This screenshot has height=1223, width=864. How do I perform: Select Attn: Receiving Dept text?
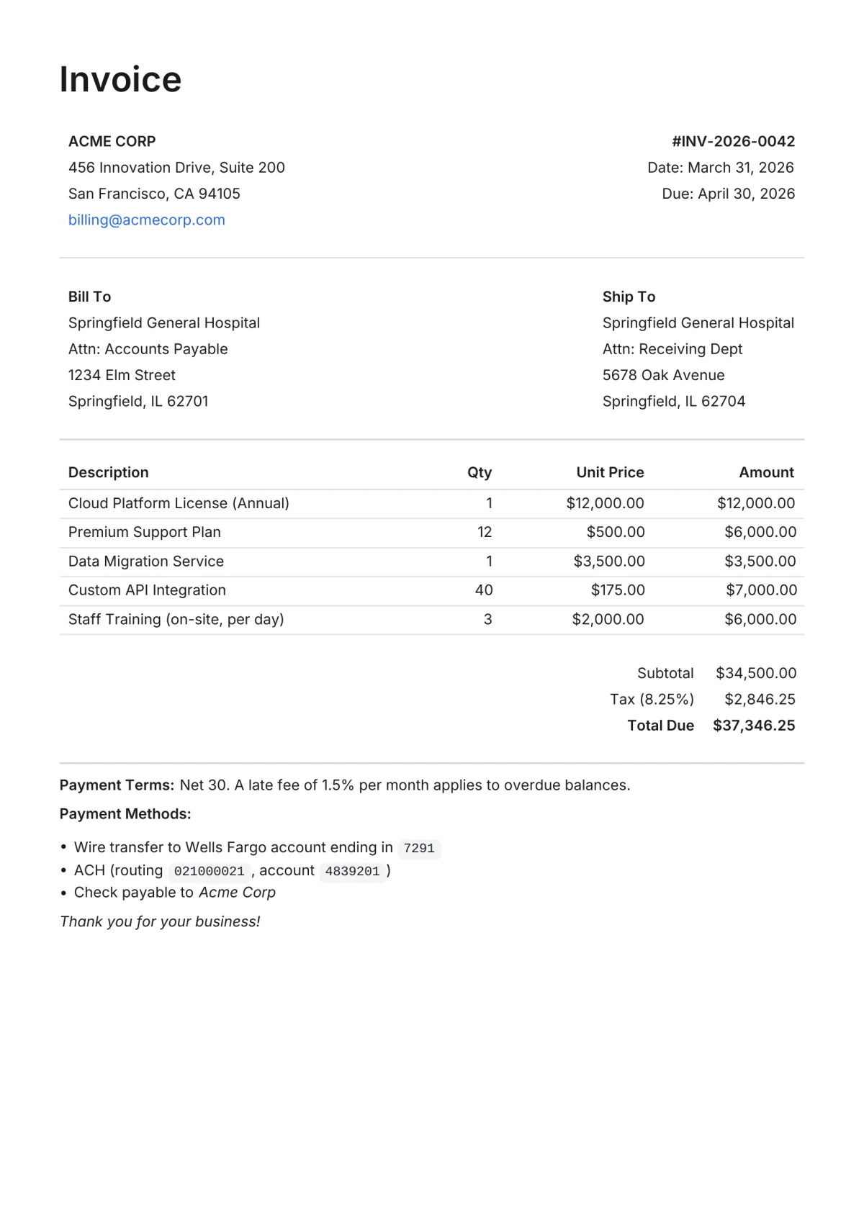pyautogui.click(x=672, y=349)
